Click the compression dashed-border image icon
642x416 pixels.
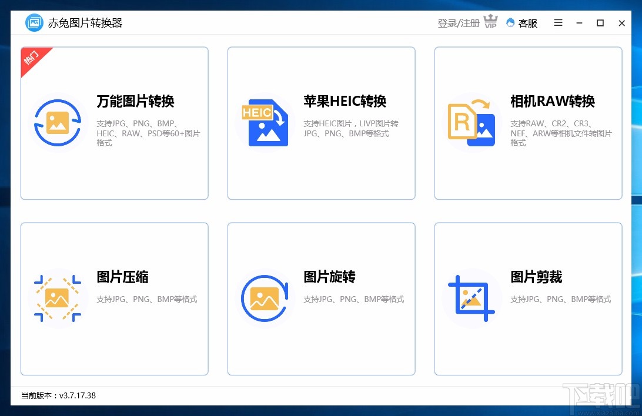(58, 298)
